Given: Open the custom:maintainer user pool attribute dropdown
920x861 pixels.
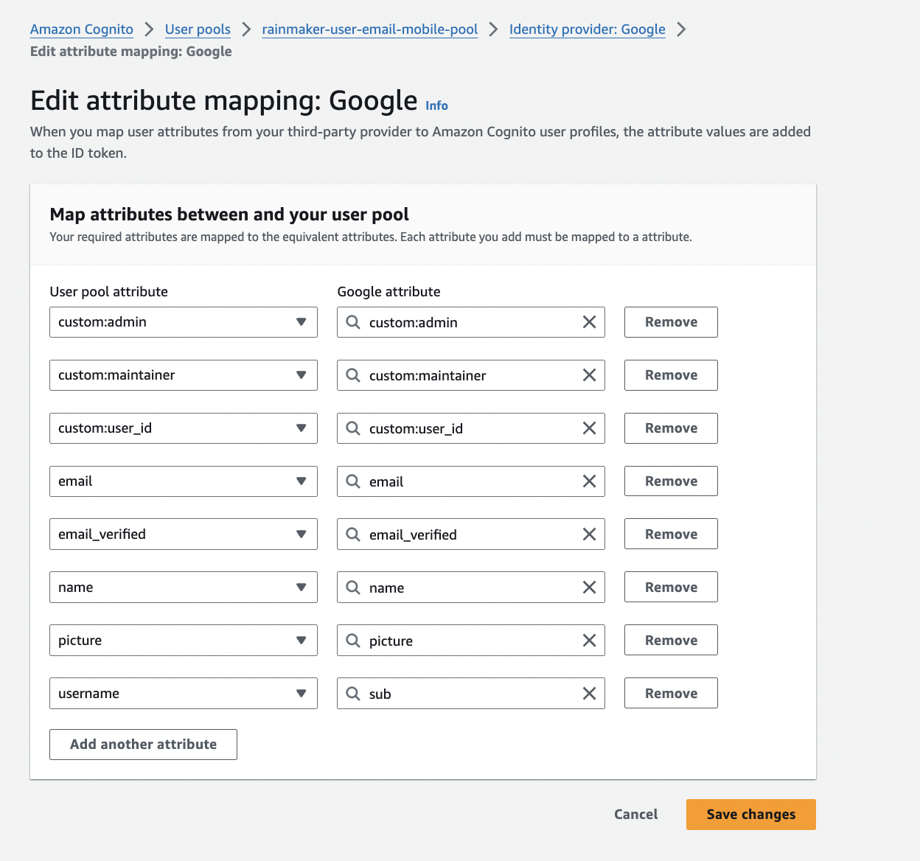Looking at the screenshot, I should click(184, 375).
